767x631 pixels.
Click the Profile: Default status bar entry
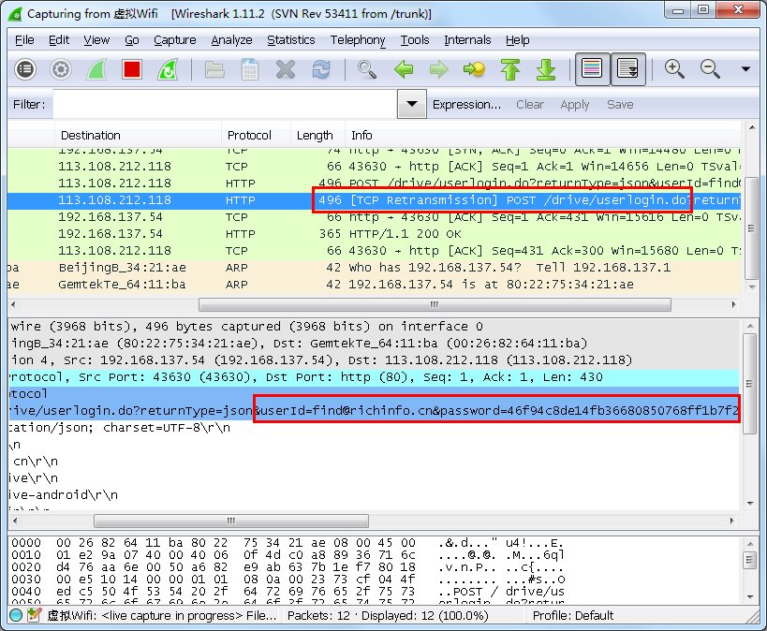573,615
